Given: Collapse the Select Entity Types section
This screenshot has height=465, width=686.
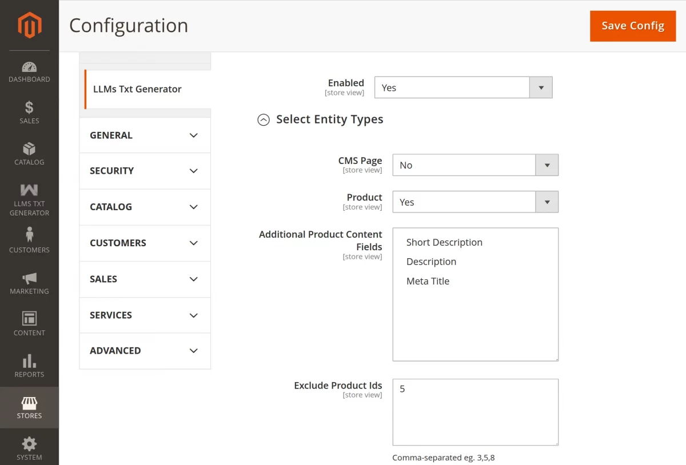Looking at the screenshot, I should click(x=264, y=120).
